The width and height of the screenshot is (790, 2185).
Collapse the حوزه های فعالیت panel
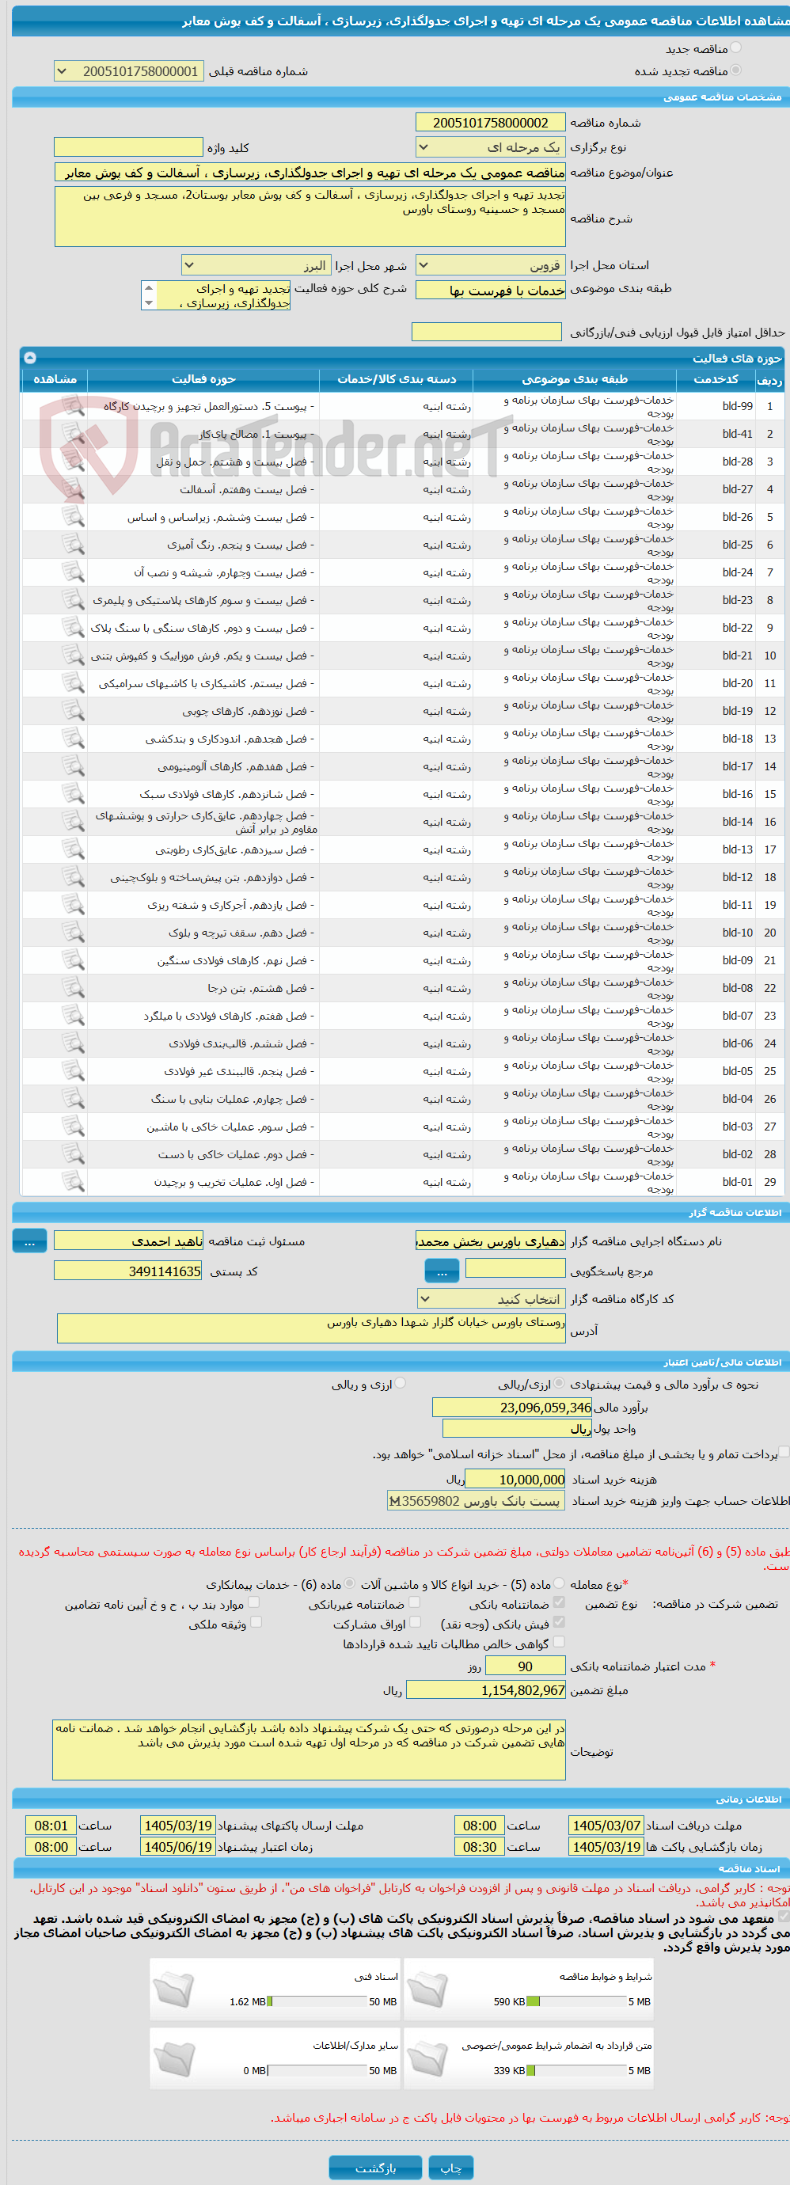(x=30, y=358)
